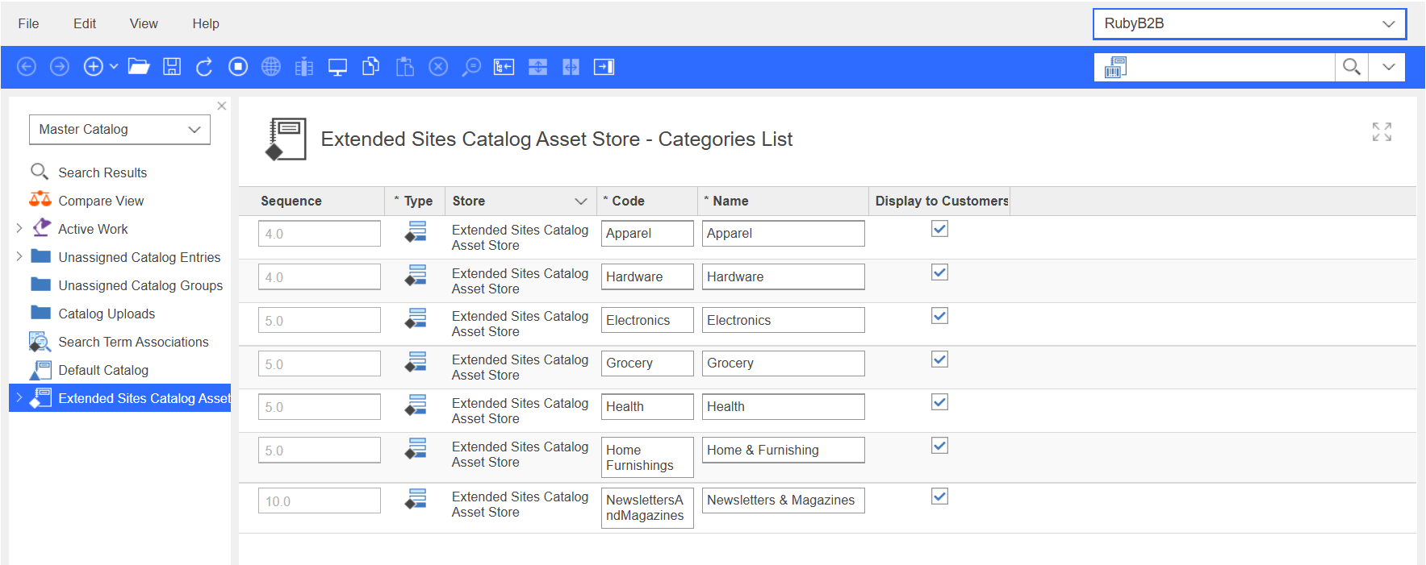The width and height of the screenshot is (1426, 565).
Task: Click the Open folder toolbar icon
Action: [139, 67]
